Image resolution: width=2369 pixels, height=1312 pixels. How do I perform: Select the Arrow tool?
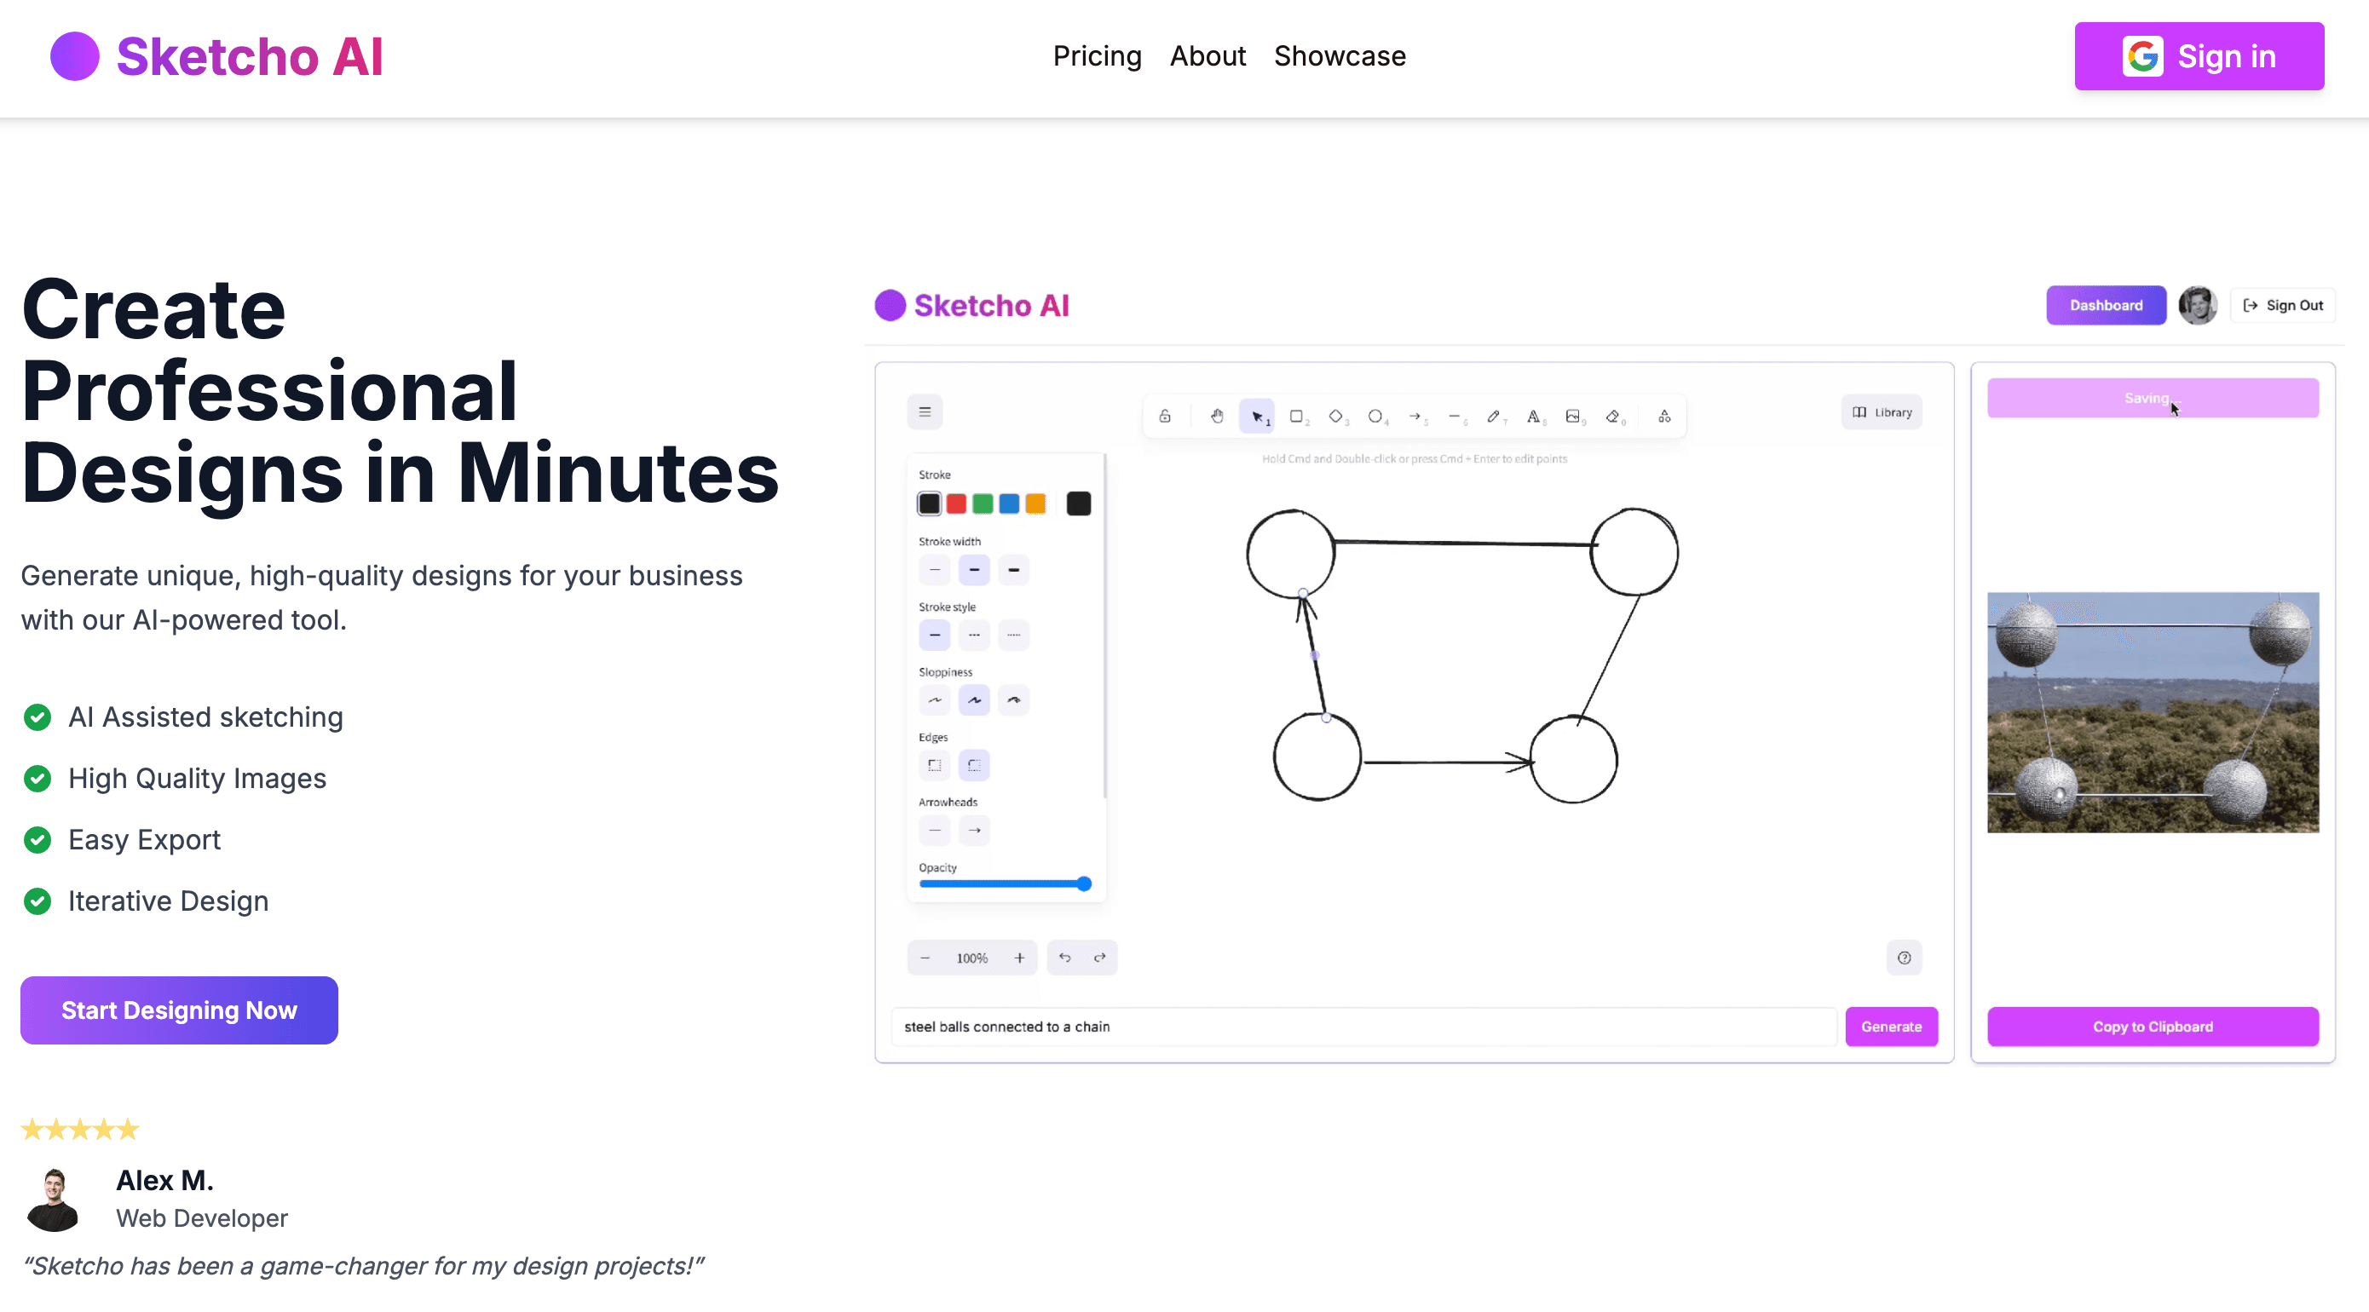[x=1415, y=417]
